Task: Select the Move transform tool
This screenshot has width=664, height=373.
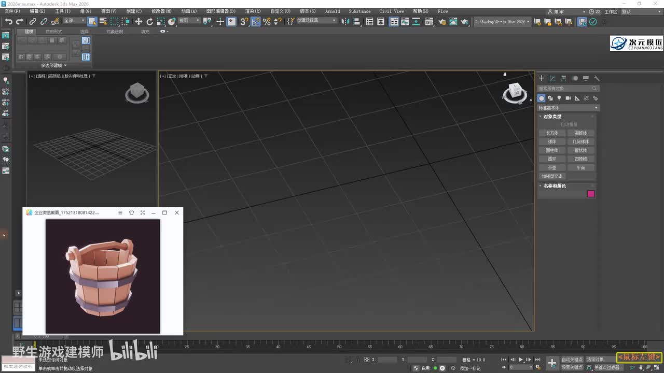Action: (x=139, y=22)
